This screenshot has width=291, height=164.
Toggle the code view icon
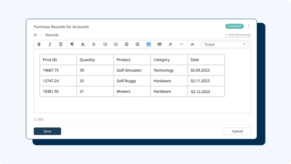[x=192, y=44]
